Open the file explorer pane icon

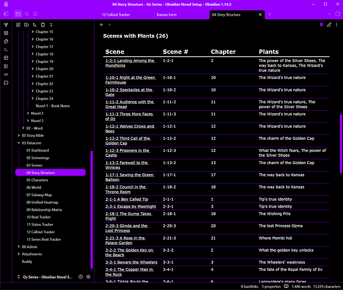pos(18,14)
